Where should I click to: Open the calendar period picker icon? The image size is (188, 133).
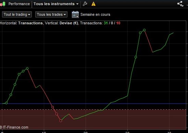pyautogui.click(x=75, y=14)
